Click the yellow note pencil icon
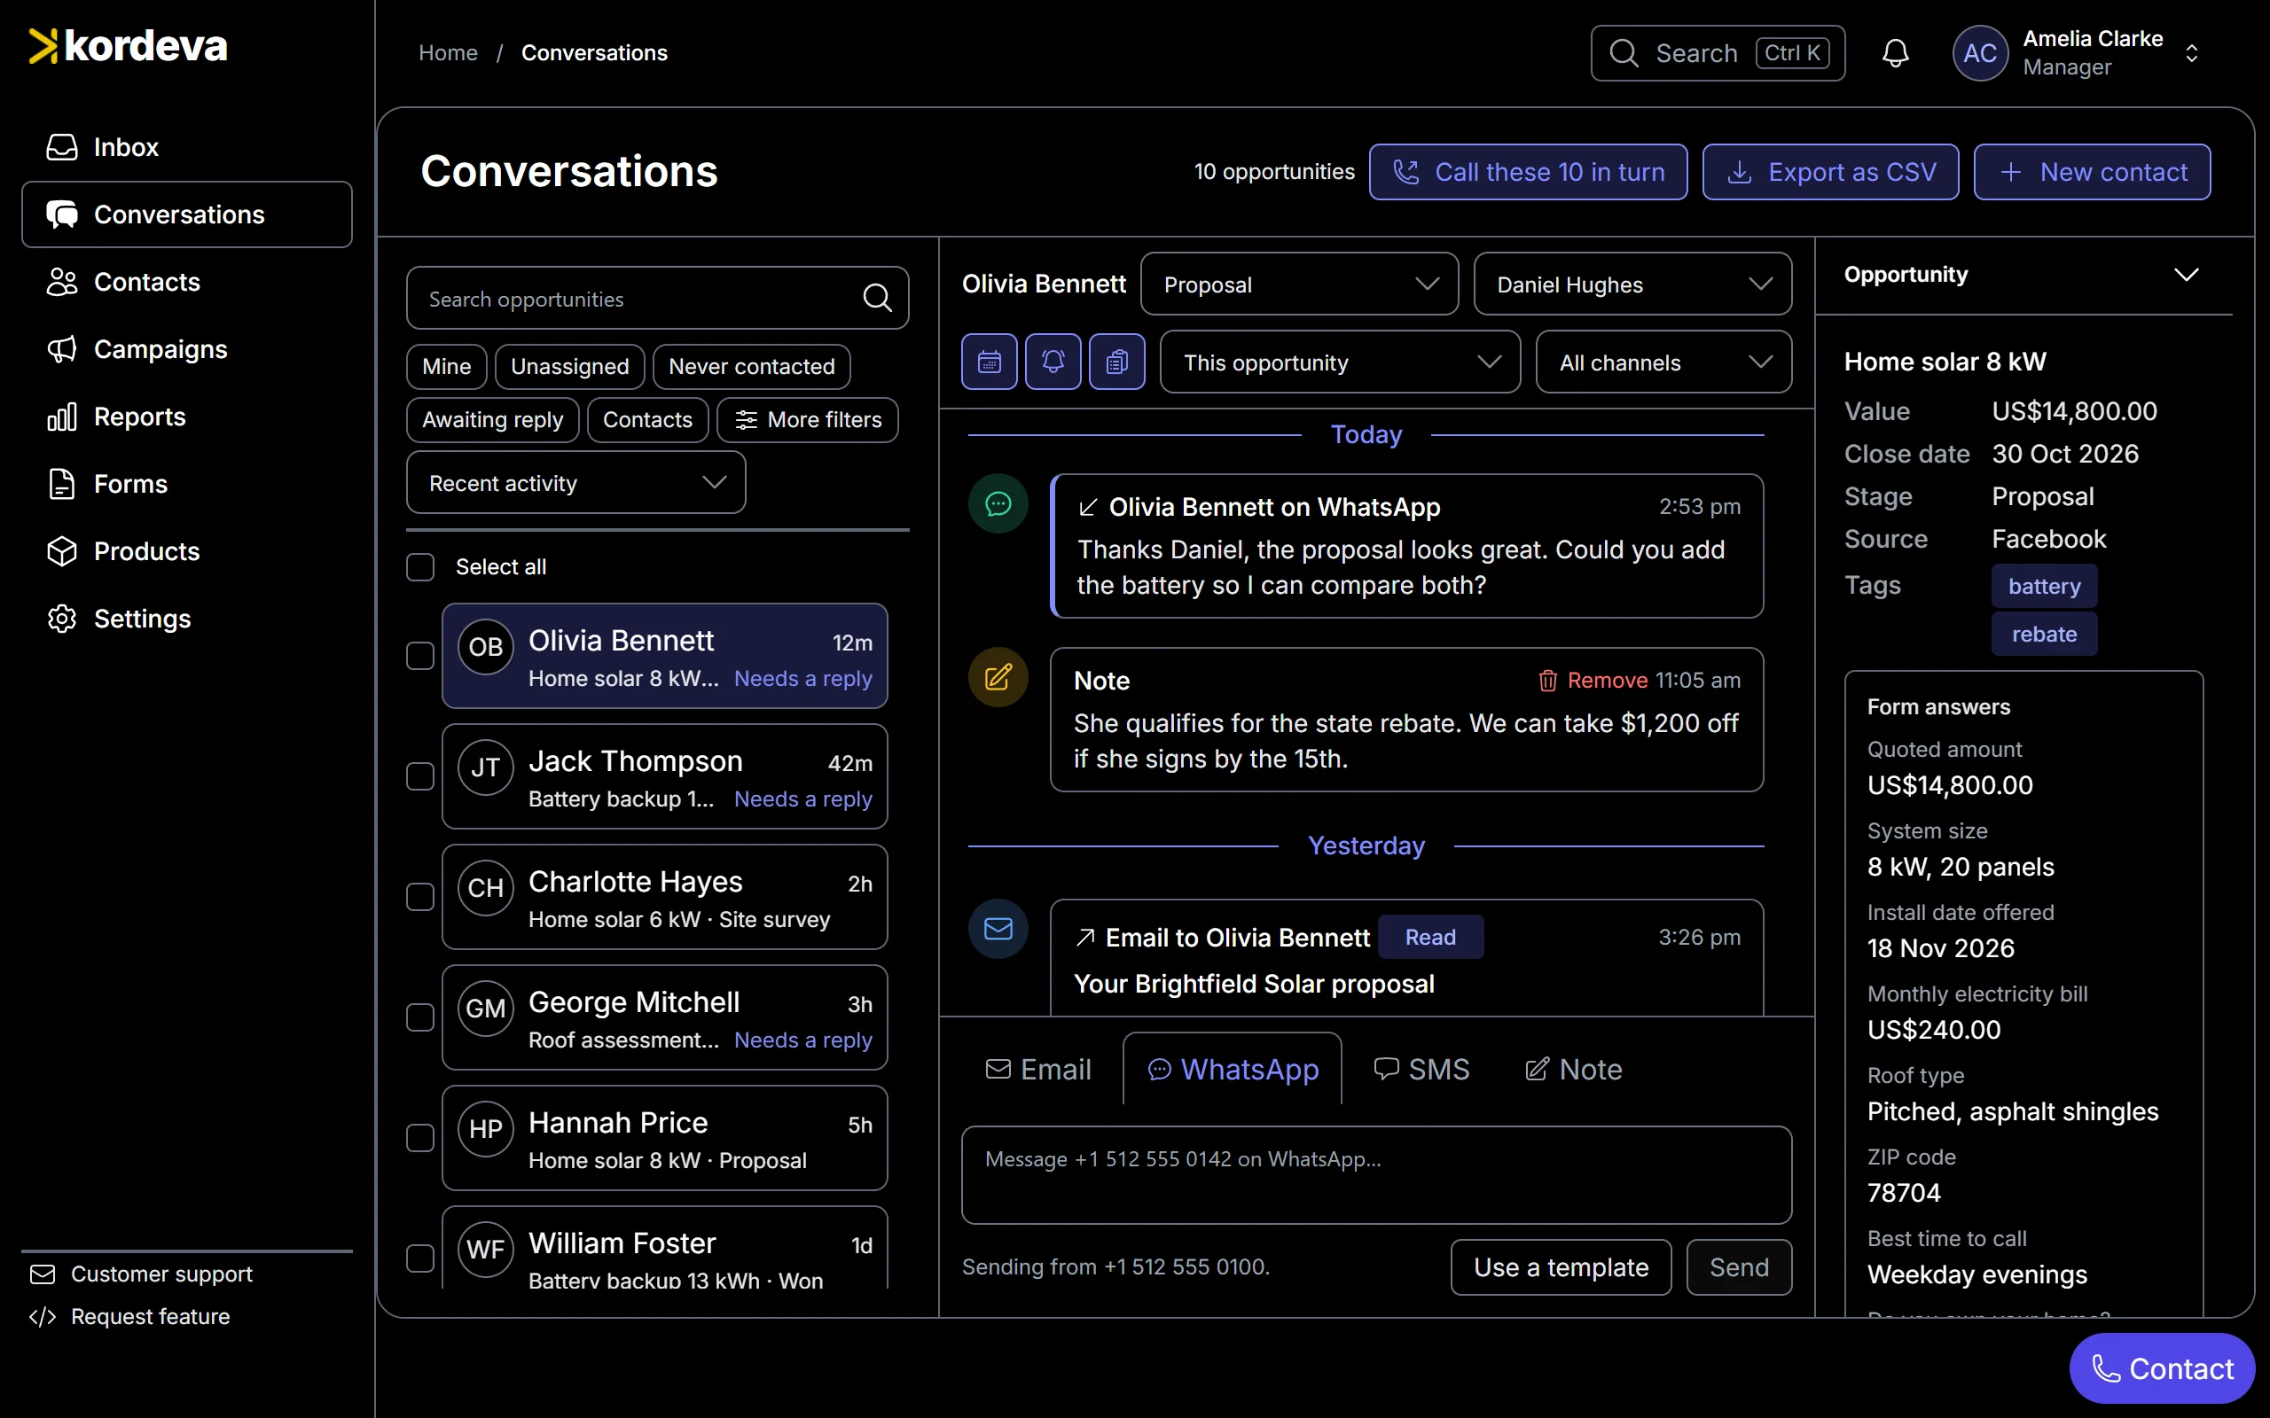The height and width of the screenshot is (1418, 2270). coord(998,677)
